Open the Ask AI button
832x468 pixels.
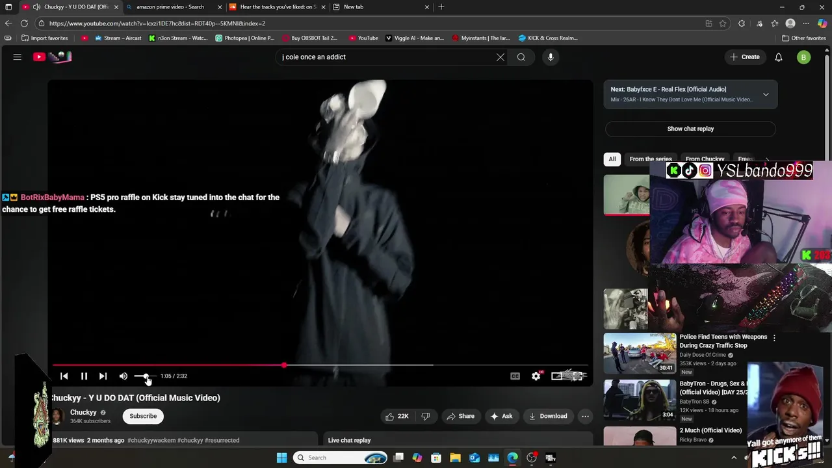[501, 416]
